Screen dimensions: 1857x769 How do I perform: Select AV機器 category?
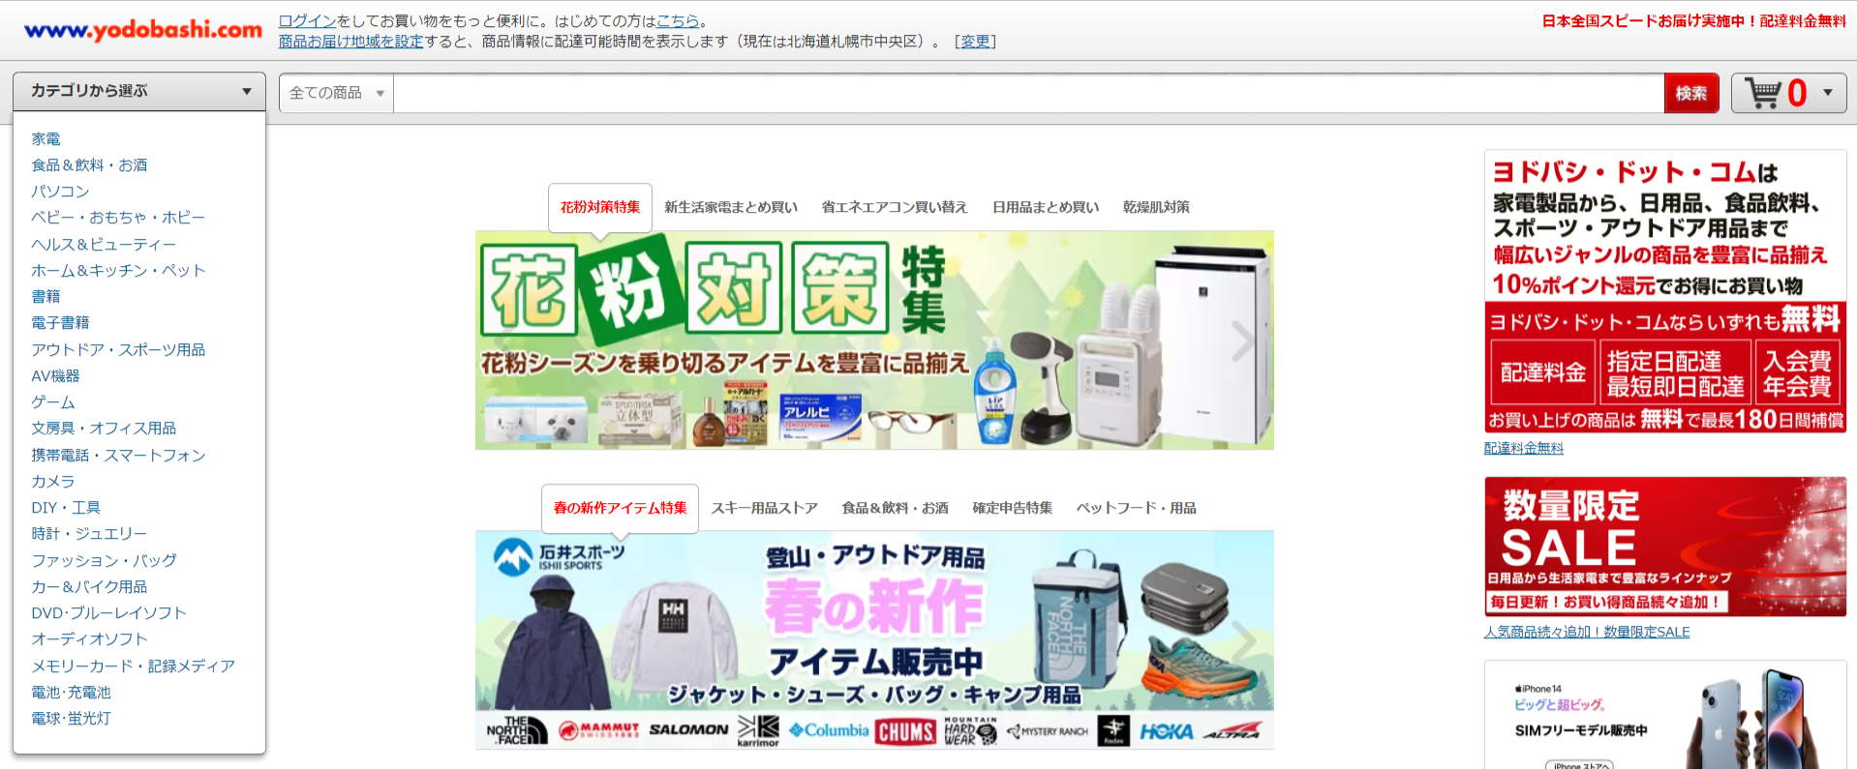click(x=55, y=376)
